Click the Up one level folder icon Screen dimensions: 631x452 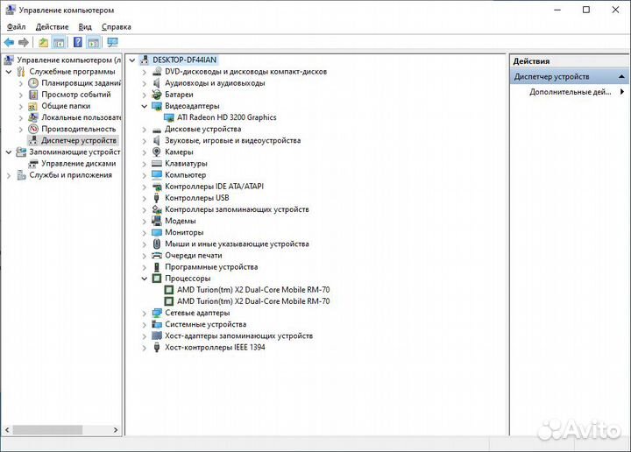tap(44, 42)
